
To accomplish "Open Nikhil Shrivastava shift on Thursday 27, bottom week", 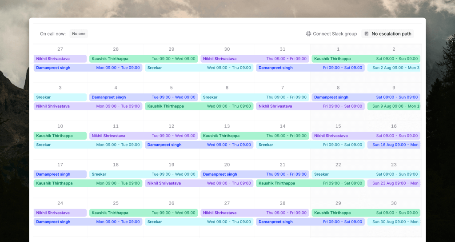I will pyautogui.click(x=255, y=213).
